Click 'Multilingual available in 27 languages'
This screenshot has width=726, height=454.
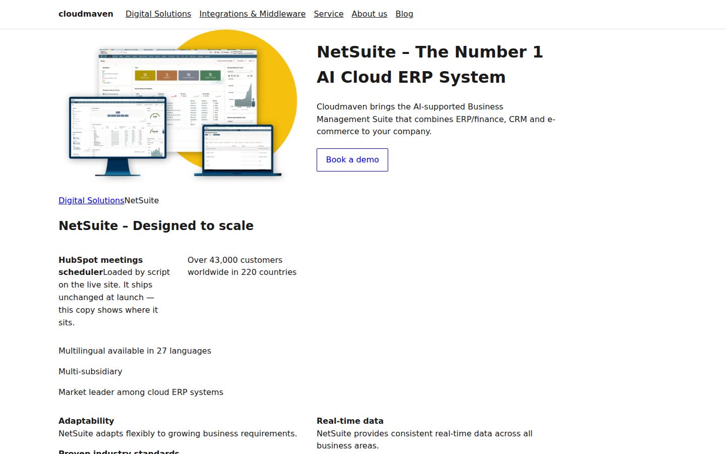click(135, 351)
